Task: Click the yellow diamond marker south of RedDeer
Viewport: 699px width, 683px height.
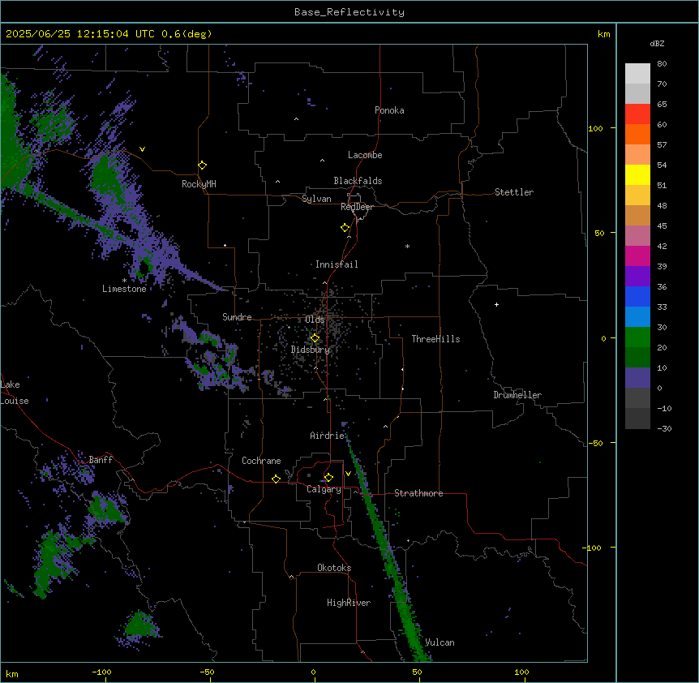Action: [x=345, y=228]
